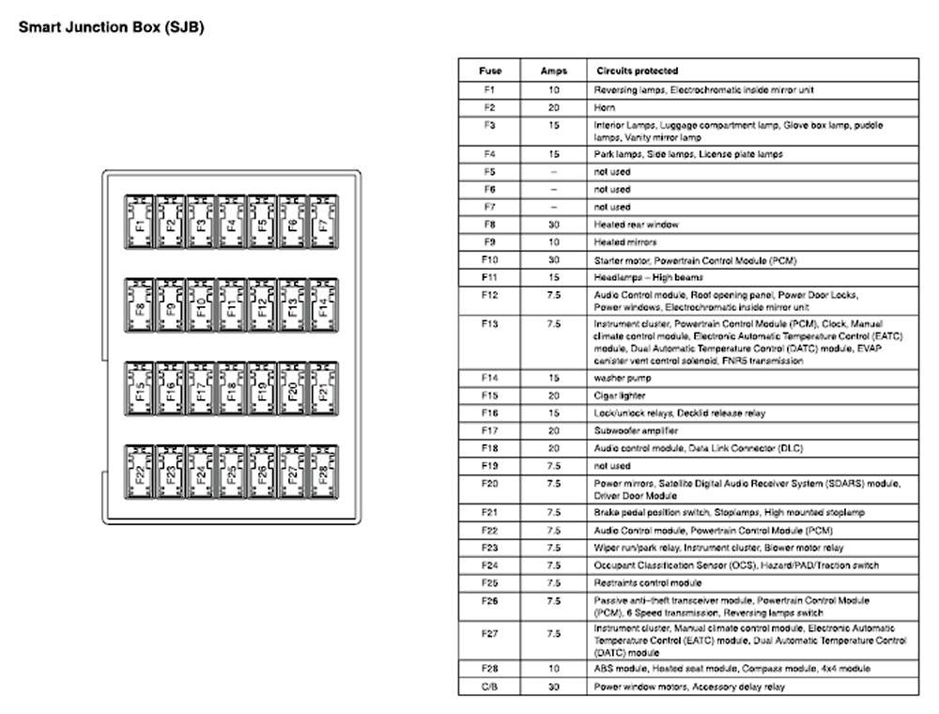This screenshot has width=939, height=714.
Task: Select the 'F12' label in the table's Fuse column
Action: pos(490,295)
